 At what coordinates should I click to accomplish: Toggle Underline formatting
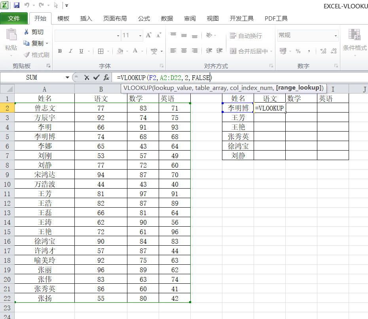(81, 51)
